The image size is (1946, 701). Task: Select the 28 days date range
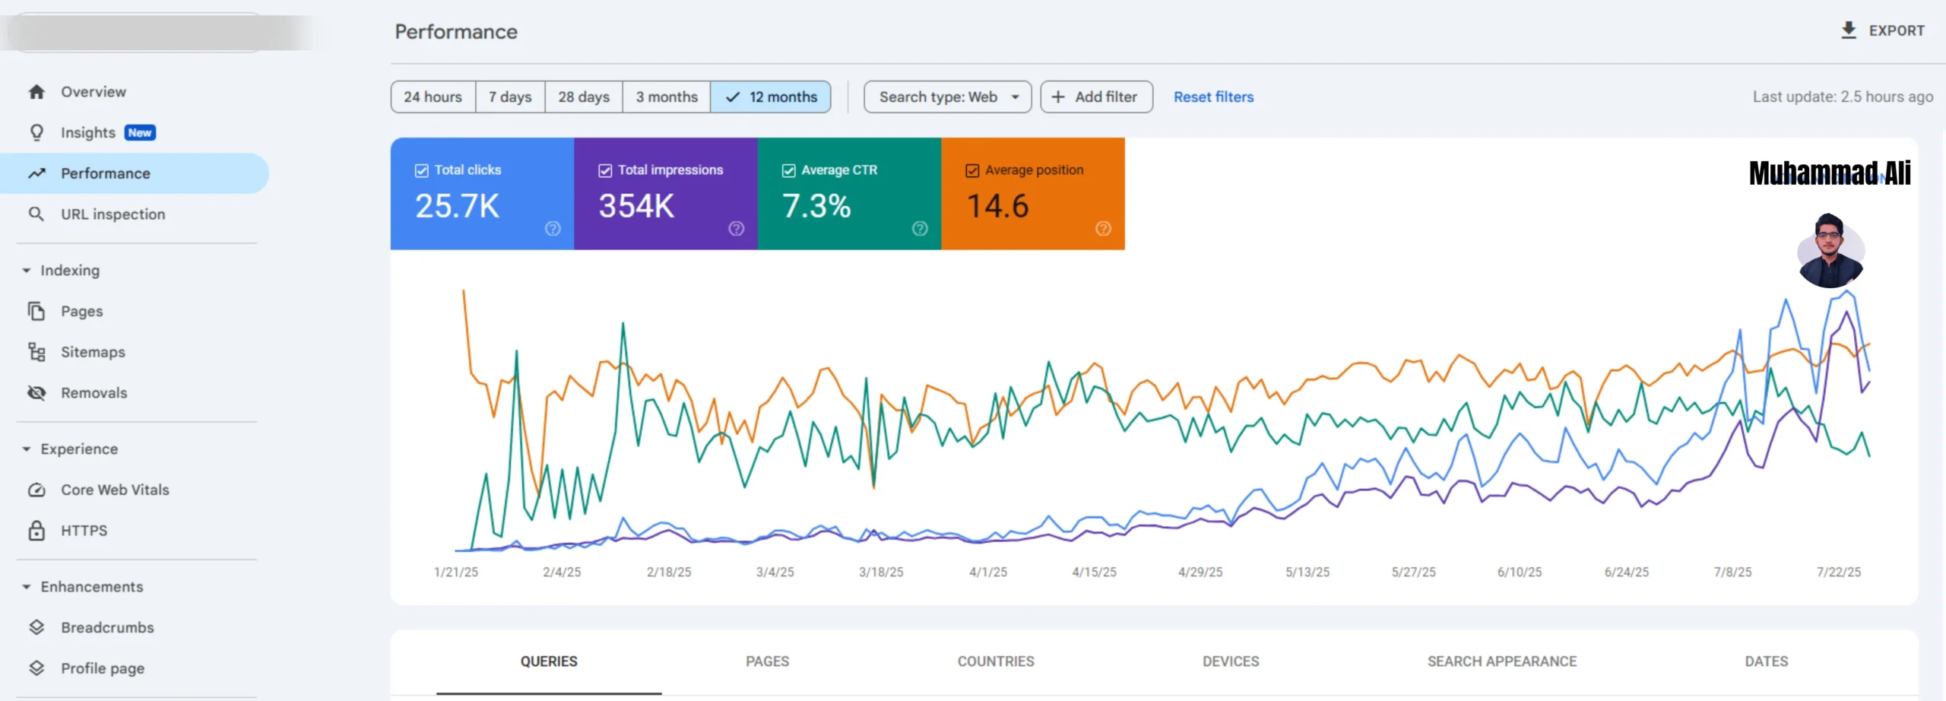click(x=583, y=97)
